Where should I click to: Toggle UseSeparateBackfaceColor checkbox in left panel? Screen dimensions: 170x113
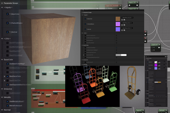click(7, 85)
